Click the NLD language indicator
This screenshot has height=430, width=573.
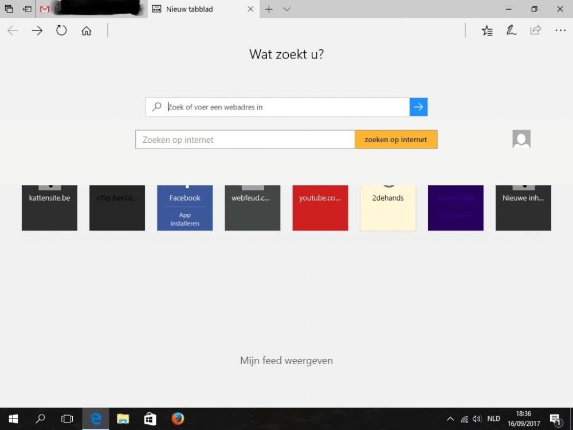coord(494,419)
